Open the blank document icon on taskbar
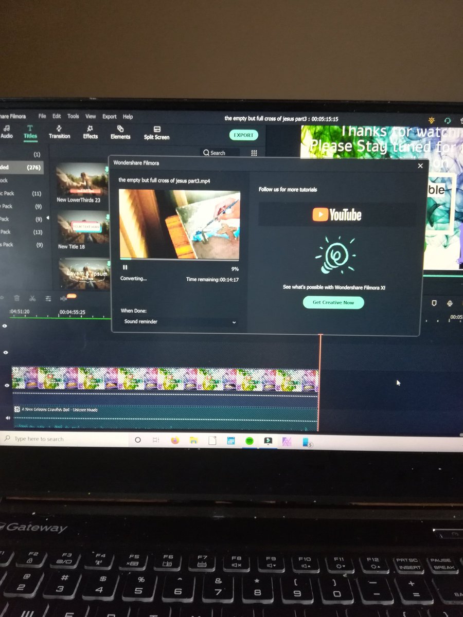 pyautogui.click(x=212, y=441)
